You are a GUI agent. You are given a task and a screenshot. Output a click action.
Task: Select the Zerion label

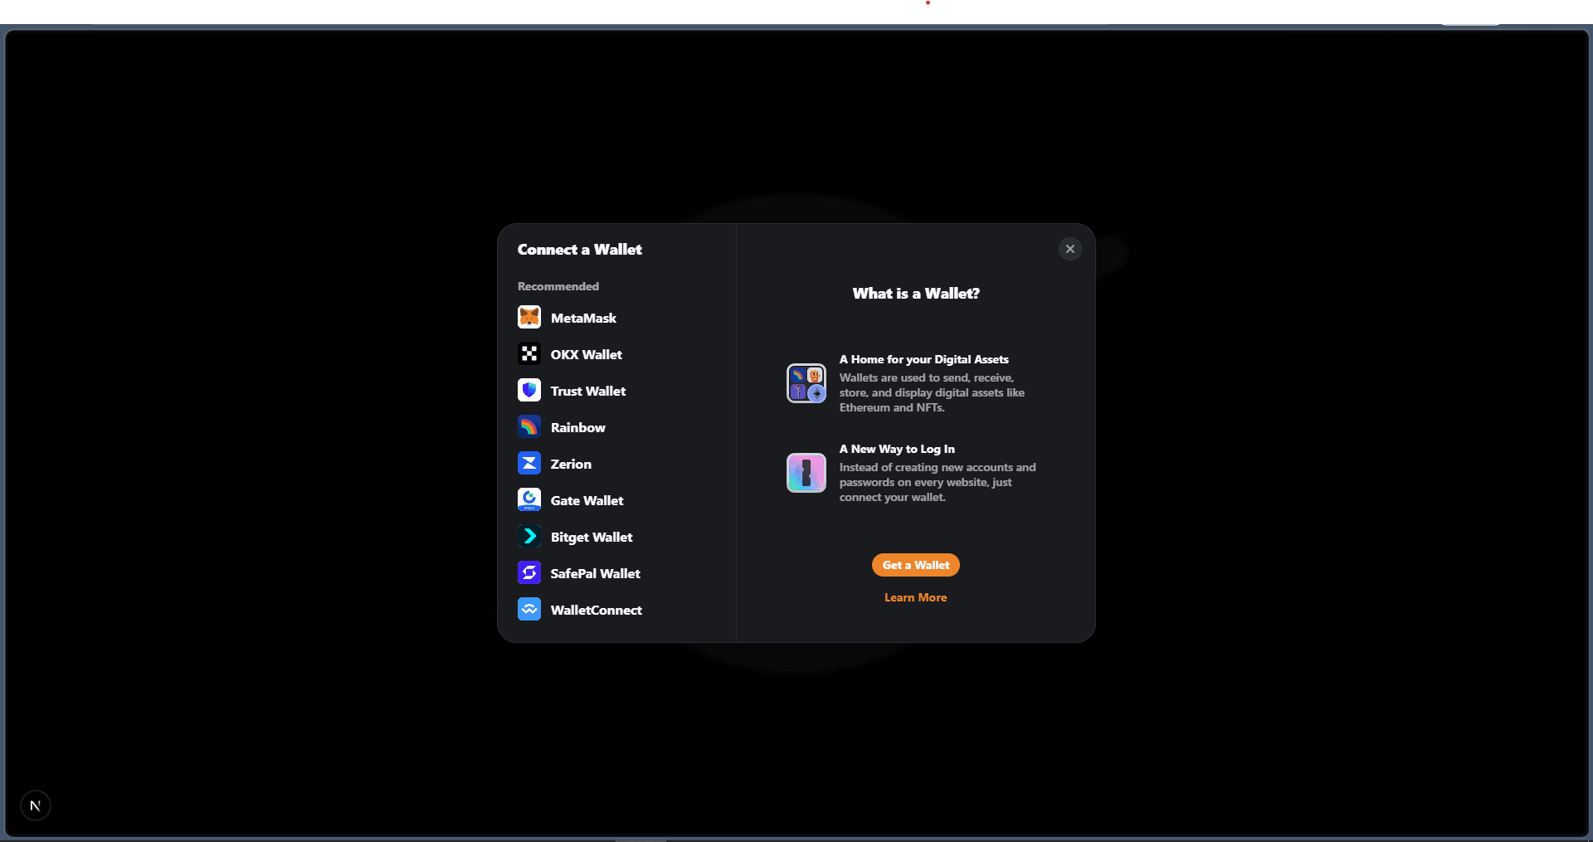tap(571, 464)
